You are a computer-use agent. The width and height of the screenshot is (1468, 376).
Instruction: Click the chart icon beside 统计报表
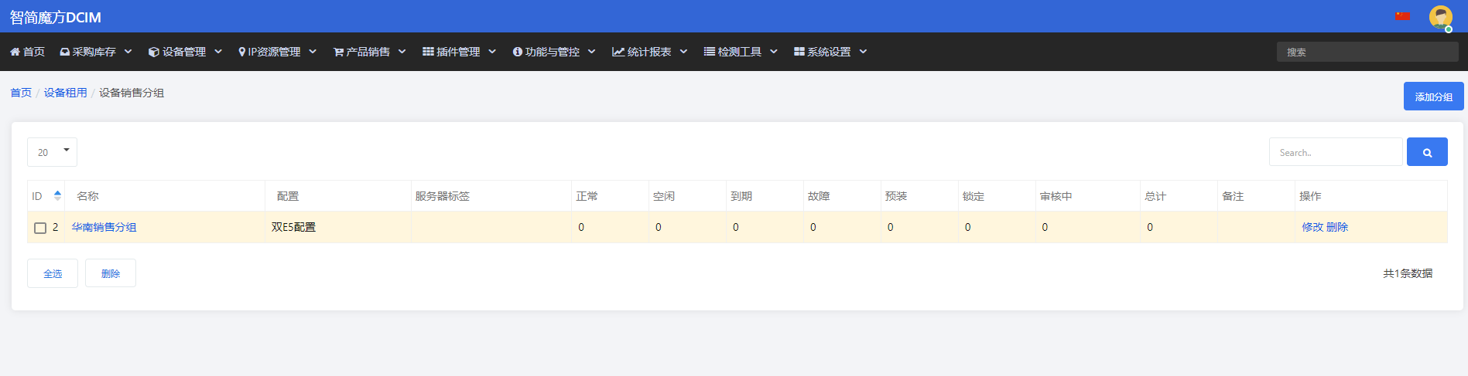tap(618, 52)
